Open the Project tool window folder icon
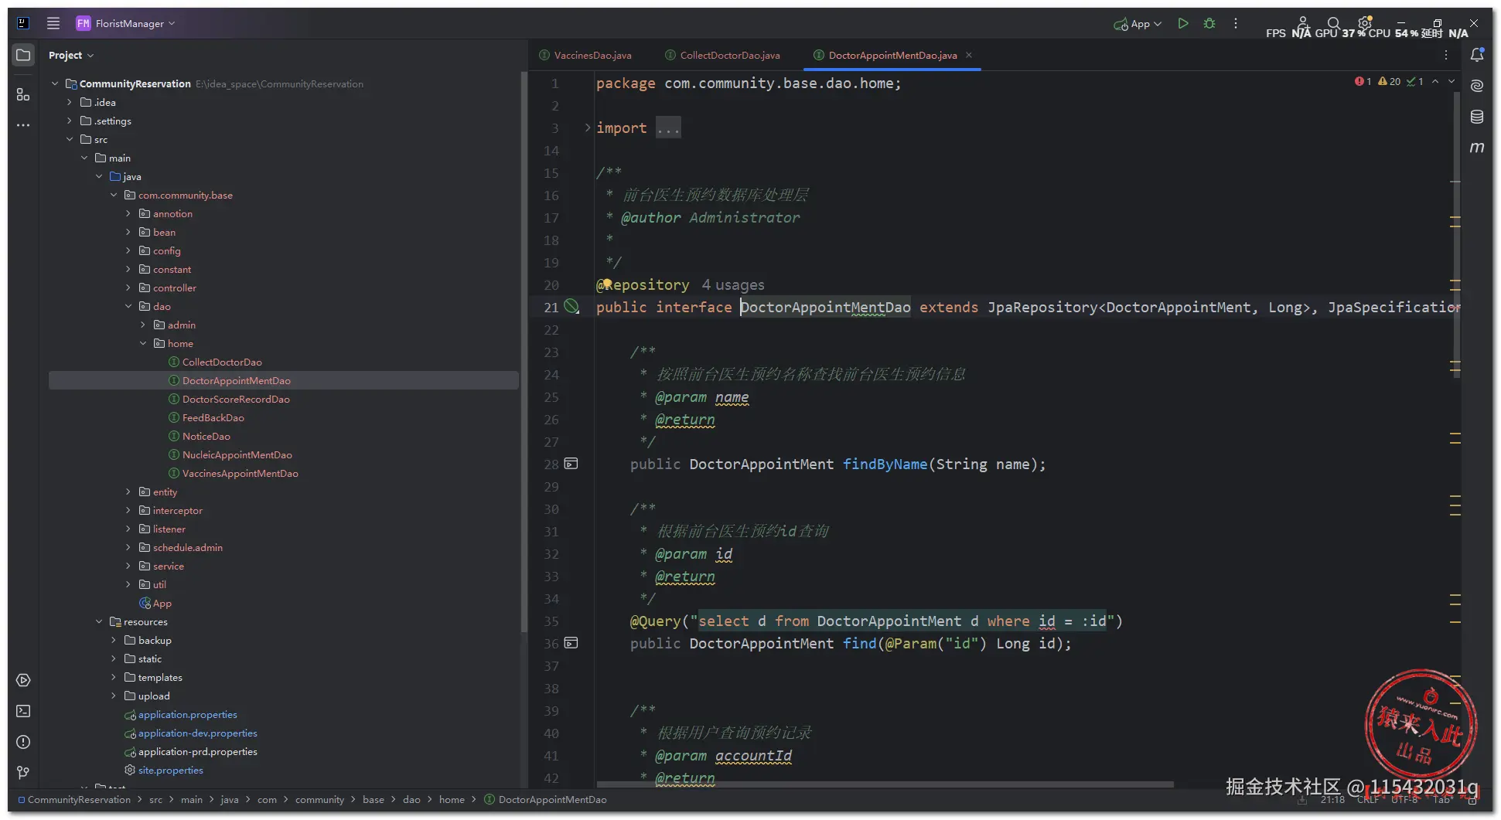 click(x=23, y=55)
